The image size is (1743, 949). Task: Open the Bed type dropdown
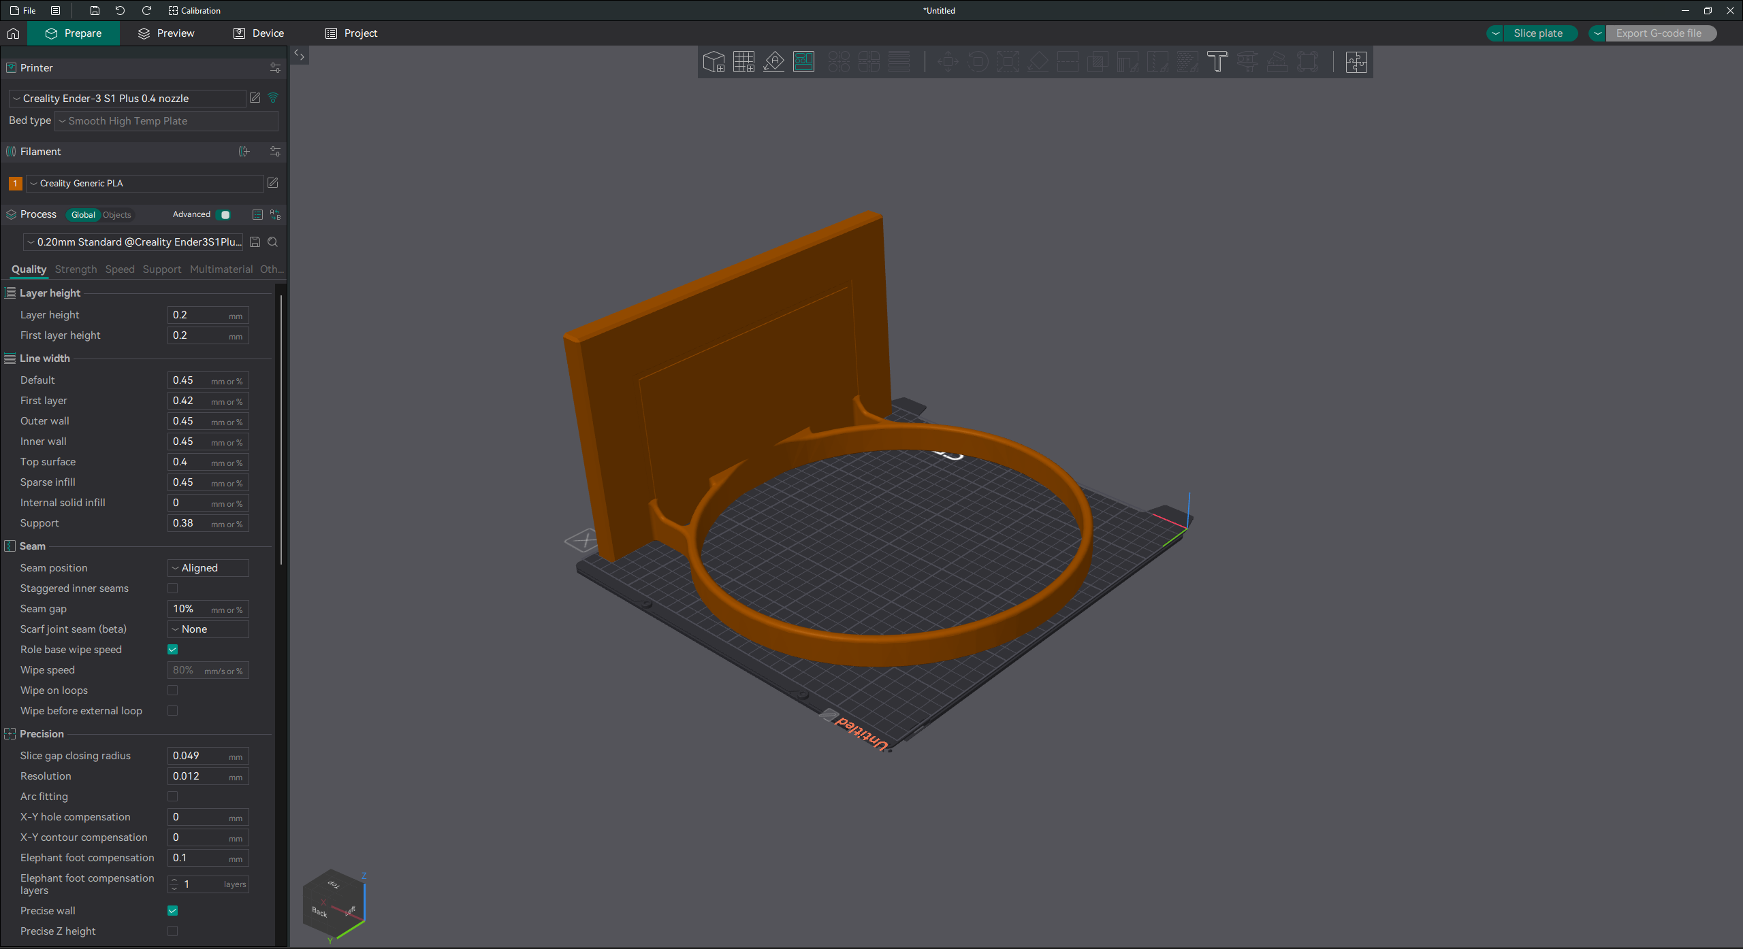[167, 121]
